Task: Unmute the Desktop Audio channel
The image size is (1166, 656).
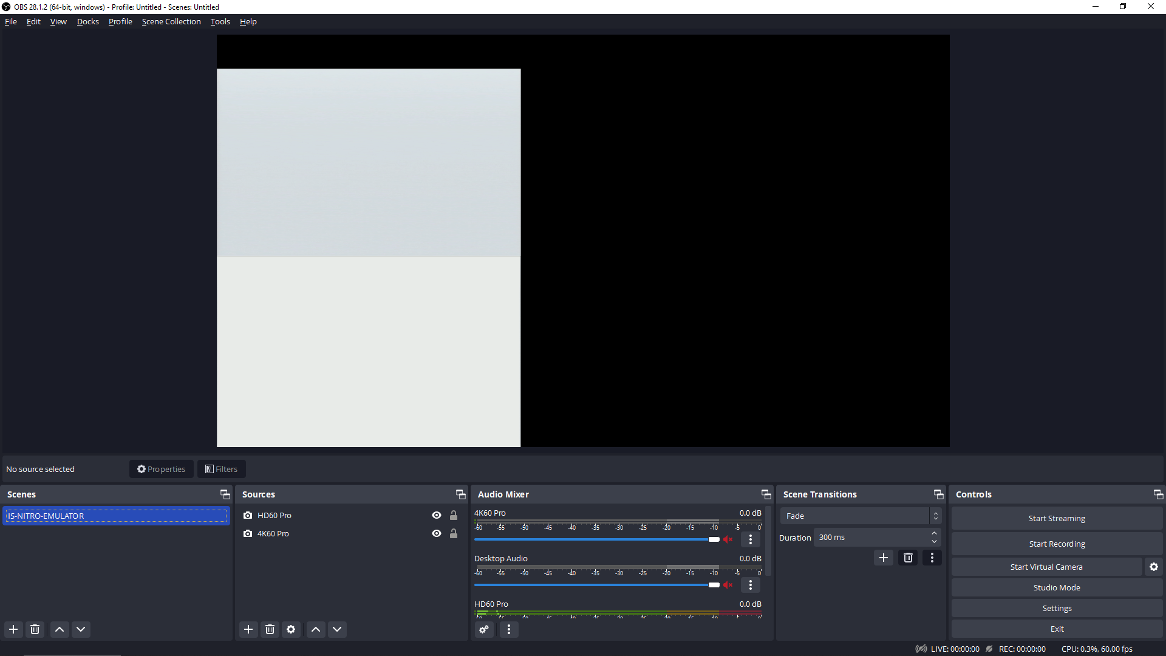Action: (728, 585)
